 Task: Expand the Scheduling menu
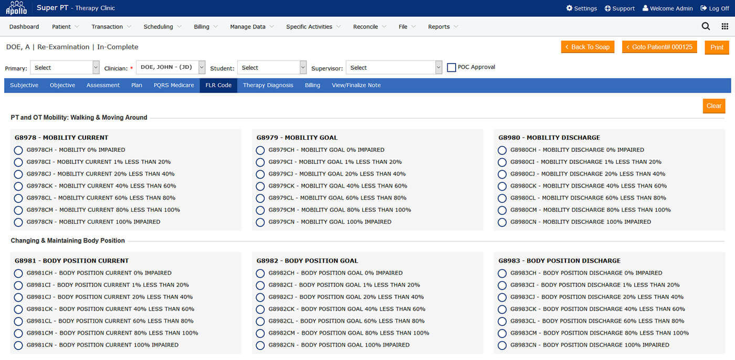pos(162,27)
